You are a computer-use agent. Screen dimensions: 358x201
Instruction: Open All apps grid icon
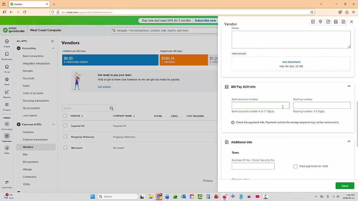pyautogui.click(x=7, y=105)
